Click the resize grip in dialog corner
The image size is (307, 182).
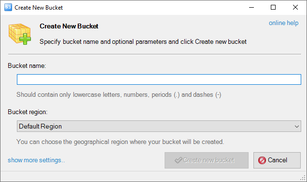point(303,178)
